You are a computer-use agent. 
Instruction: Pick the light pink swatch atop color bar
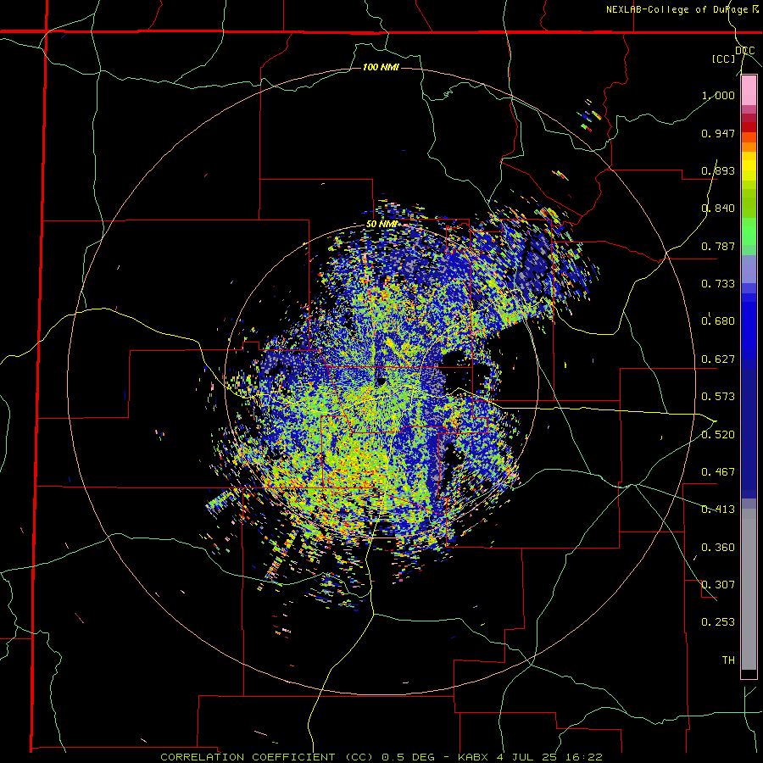[x=749, y=91]
